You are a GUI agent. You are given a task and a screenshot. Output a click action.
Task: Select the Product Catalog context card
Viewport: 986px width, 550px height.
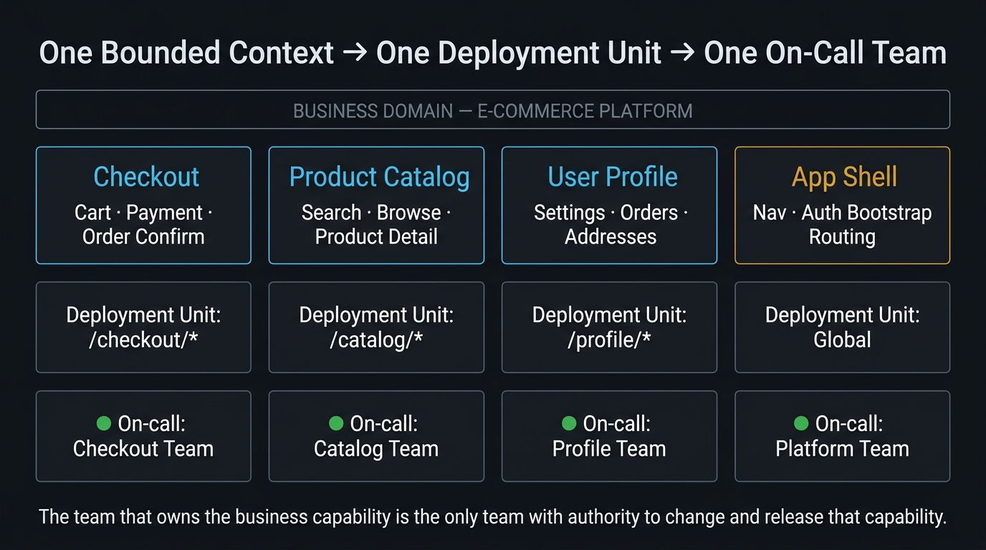[376, 206]
